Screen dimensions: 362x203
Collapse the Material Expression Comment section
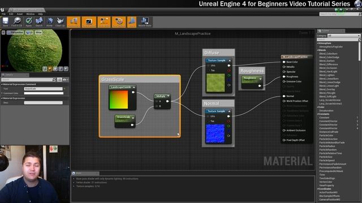tap(2, 84)
